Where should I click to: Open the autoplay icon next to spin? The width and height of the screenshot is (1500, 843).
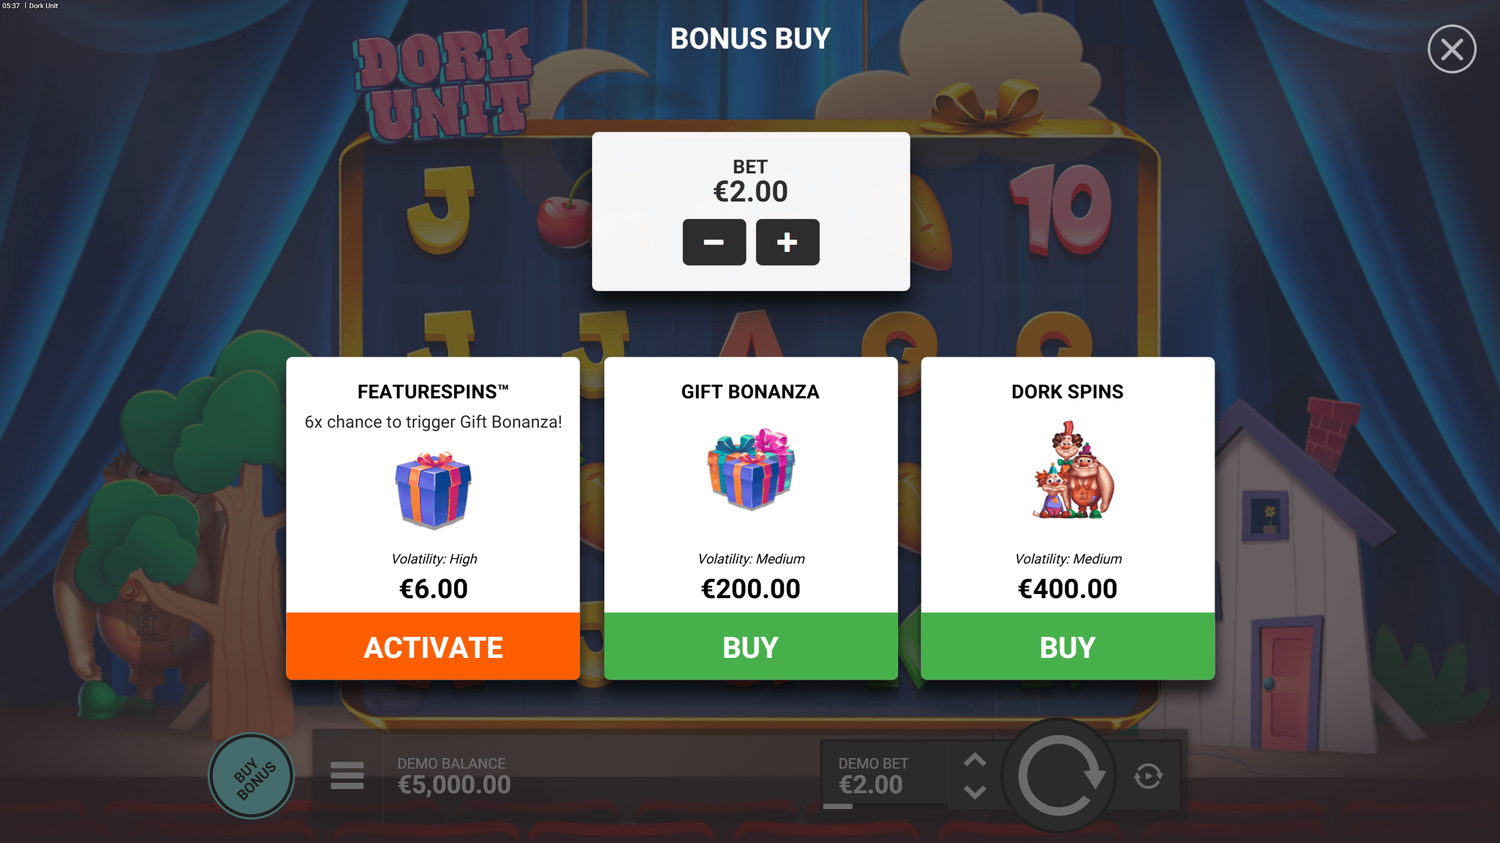click(x=1148, y=776)
